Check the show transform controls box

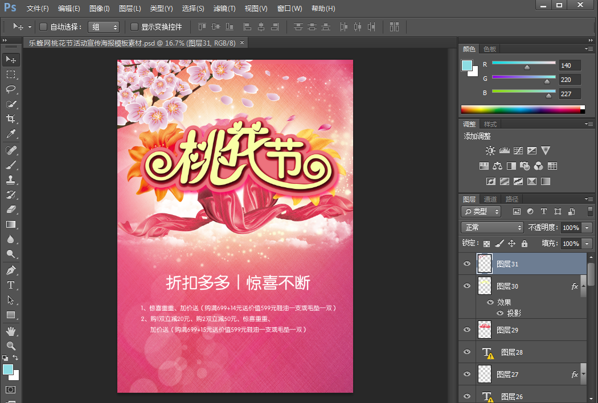134,27
